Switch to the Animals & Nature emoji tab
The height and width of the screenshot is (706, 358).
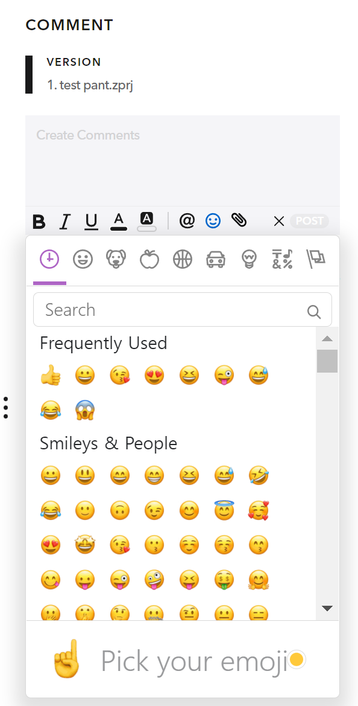pos(116,259)
